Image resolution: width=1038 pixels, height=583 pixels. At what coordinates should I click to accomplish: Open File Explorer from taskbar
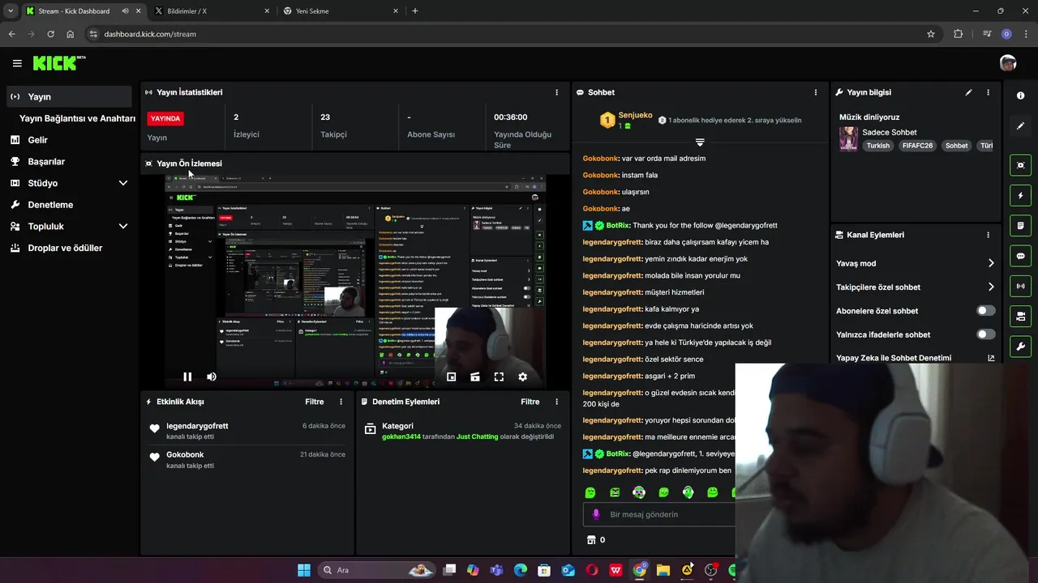pyautogui.click(x=663, y=570)
